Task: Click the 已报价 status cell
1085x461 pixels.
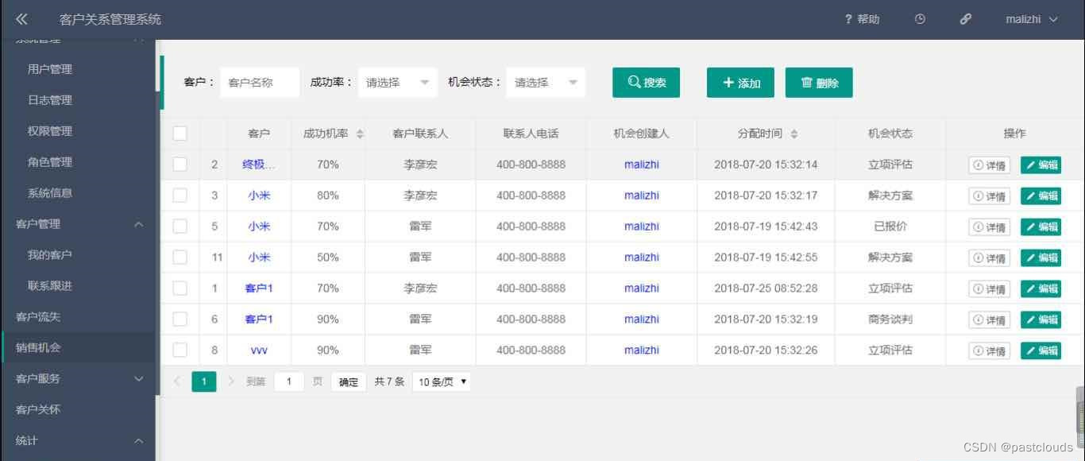Action: coord(890,227)
